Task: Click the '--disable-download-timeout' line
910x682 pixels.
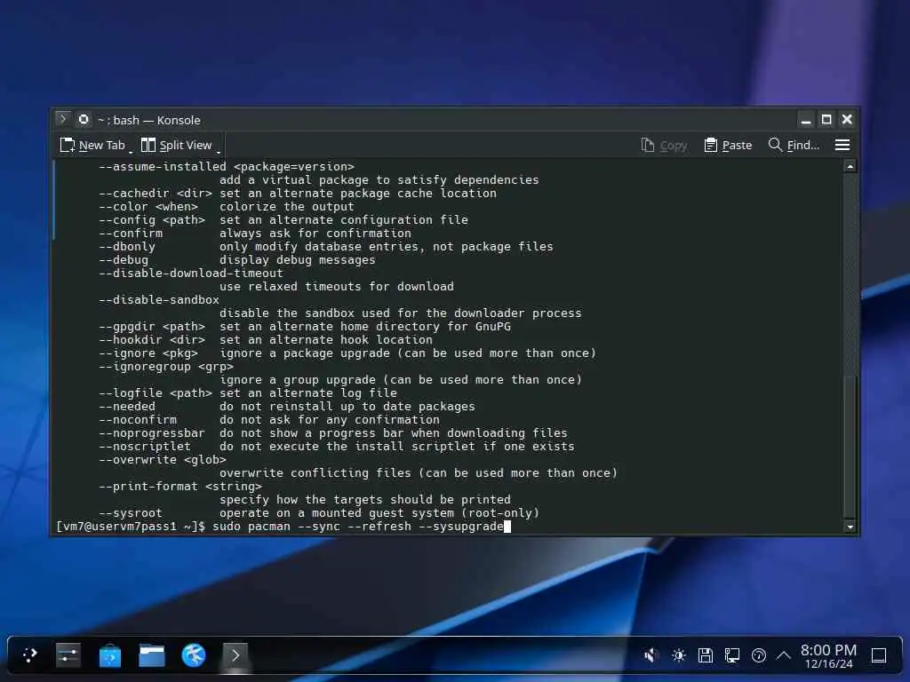Action: [191, 274]
